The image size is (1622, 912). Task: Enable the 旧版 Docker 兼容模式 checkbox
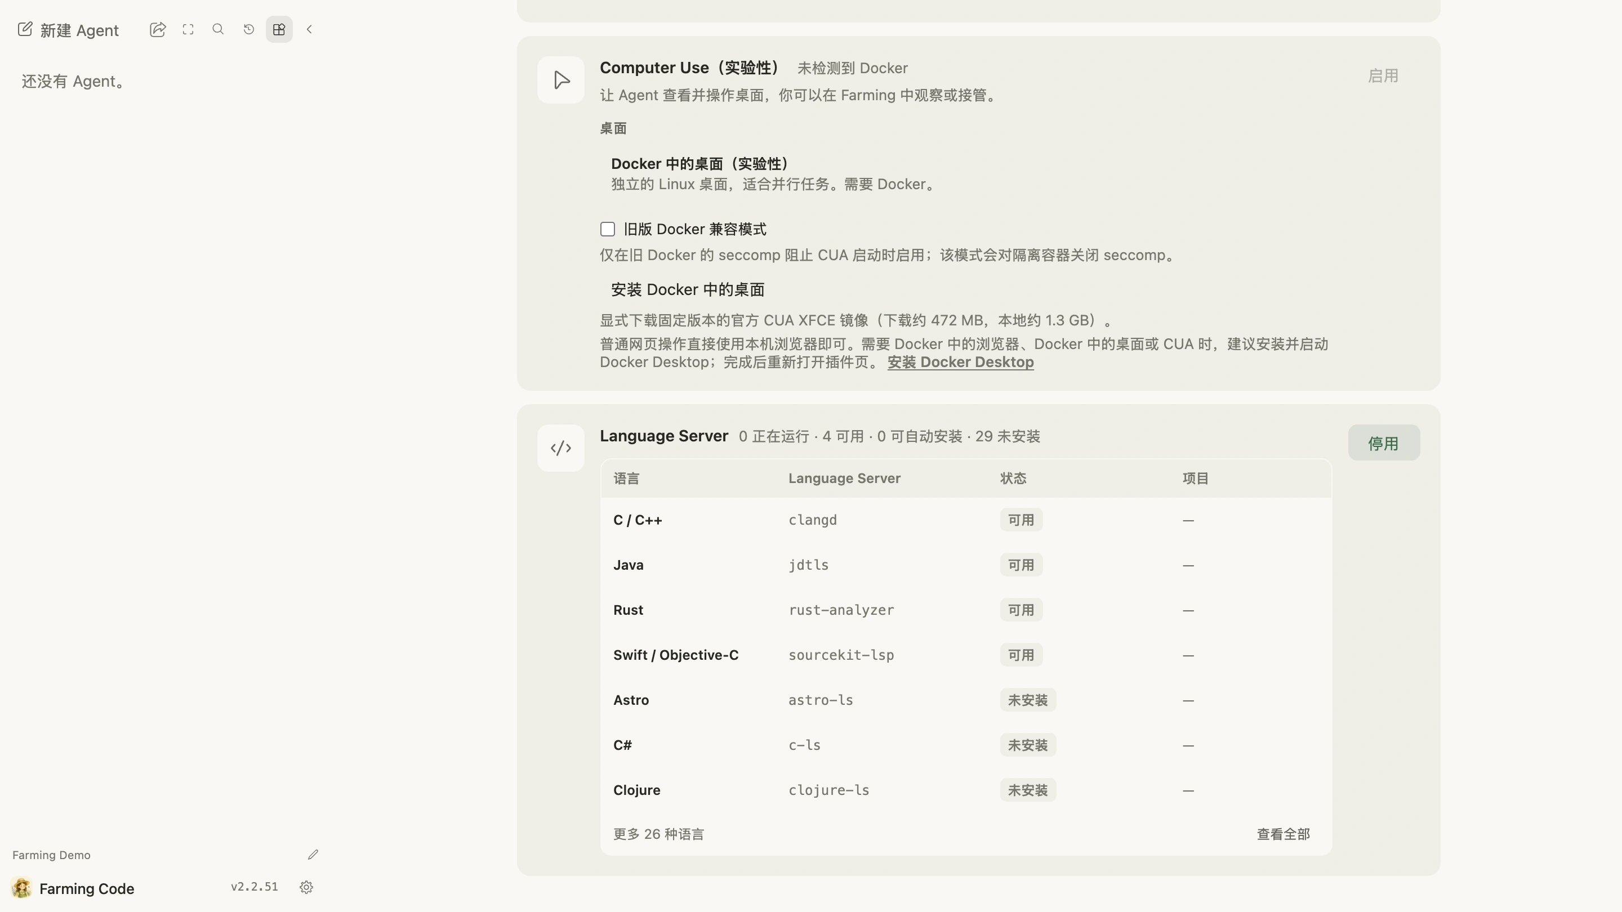[x=608, y=229]
